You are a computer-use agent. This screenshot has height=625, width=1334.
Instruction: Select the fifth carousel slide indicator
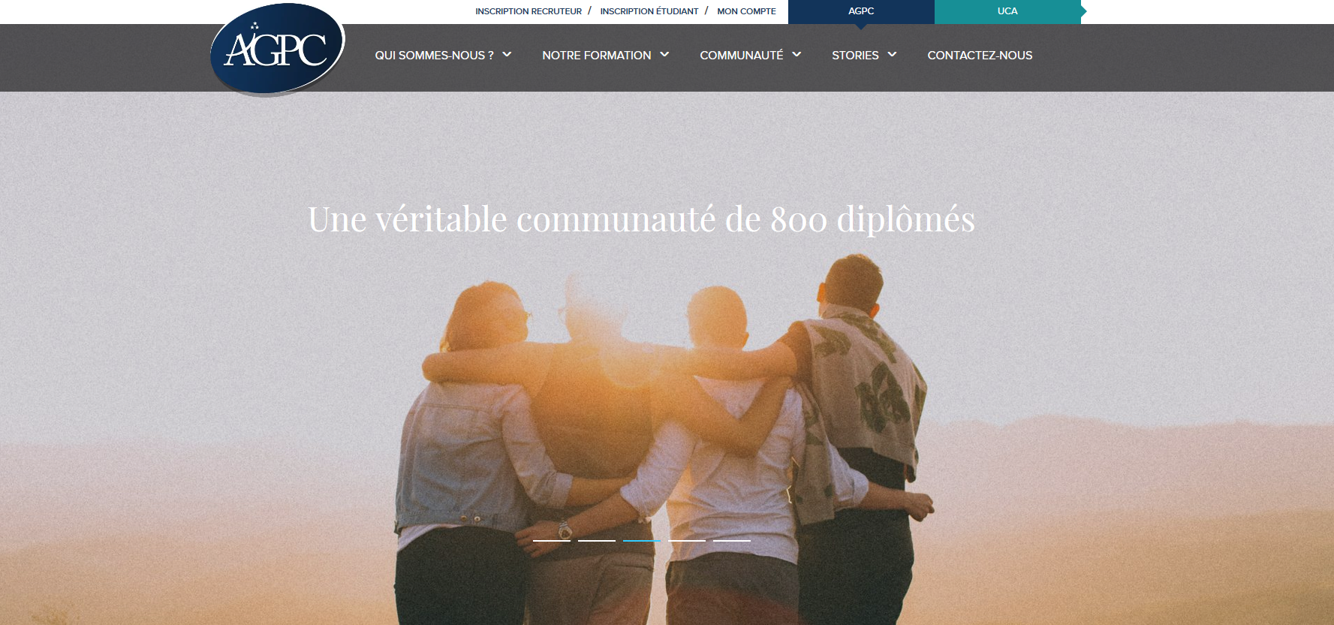point(732,540)
